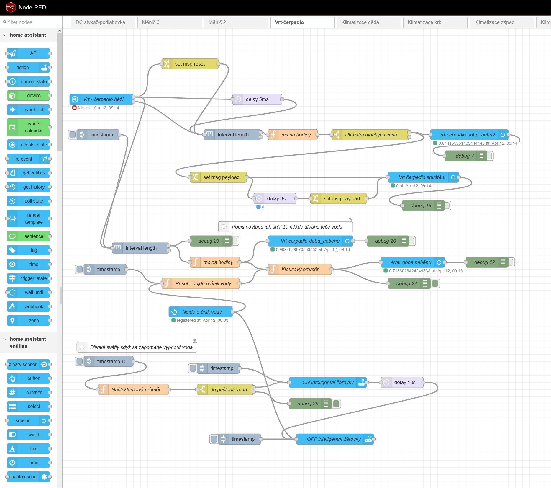Screen dimensions: 551x488
Task: Click the get history node icon
Action: 12,187
